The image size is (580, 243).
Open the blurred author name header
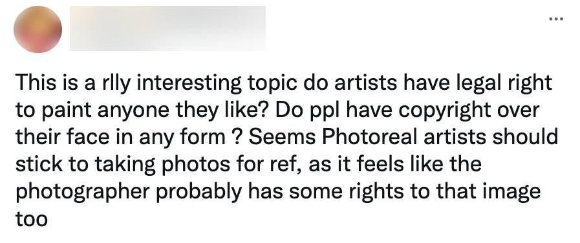click(x=167, y=28)
